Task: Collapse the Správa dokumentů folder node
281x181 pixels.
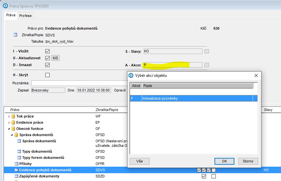Action: point(12,135)
